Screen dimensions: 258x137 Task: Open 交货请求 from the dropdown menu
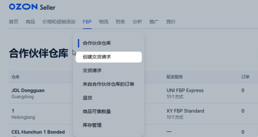pos(92,71)
